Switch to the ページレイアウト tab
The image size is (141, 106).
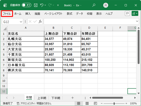coord(53,14)
